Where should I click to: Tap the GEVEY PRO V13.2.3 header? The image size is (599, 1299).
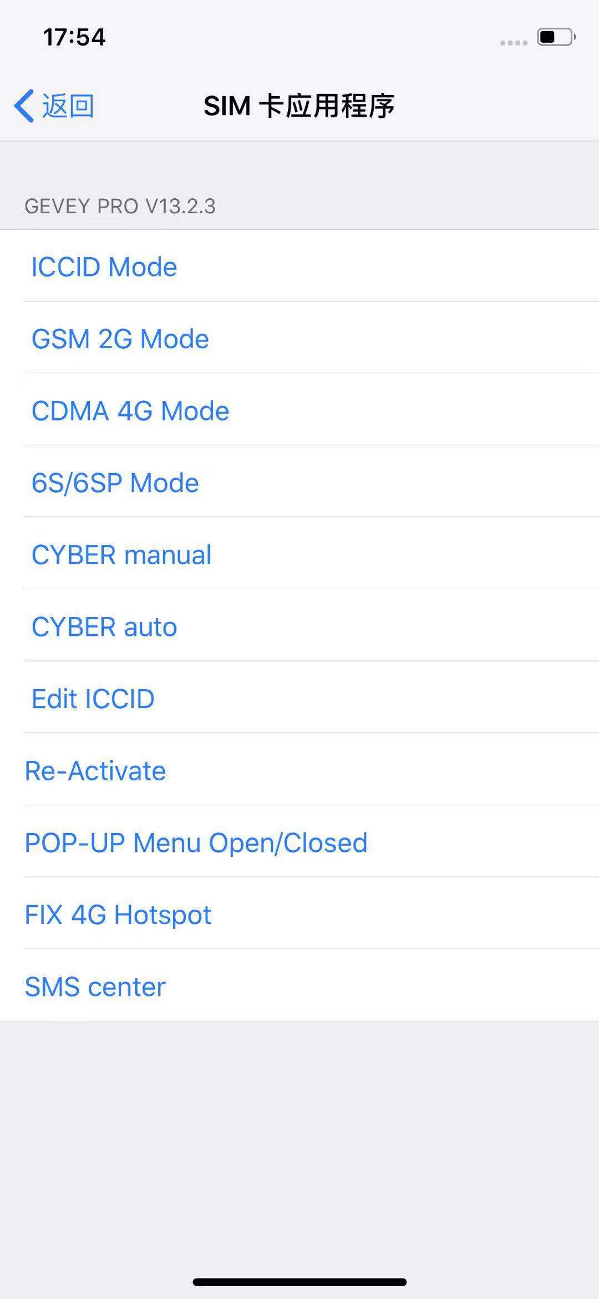point(120,206)
